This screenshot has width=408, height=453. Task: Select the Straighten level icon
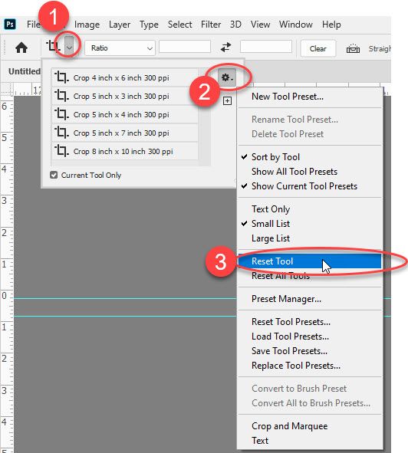click(x=353, y=48)
